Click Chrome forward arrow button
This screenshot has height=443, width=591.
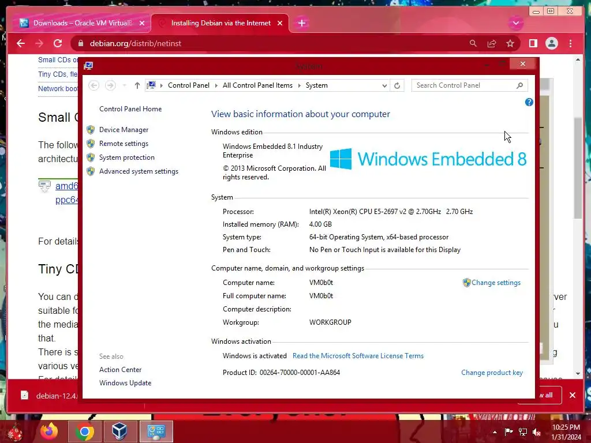(x=39, y=43)
